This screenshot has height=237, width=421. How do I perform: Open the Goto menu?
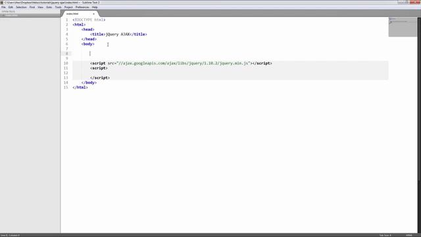[49, 7]
